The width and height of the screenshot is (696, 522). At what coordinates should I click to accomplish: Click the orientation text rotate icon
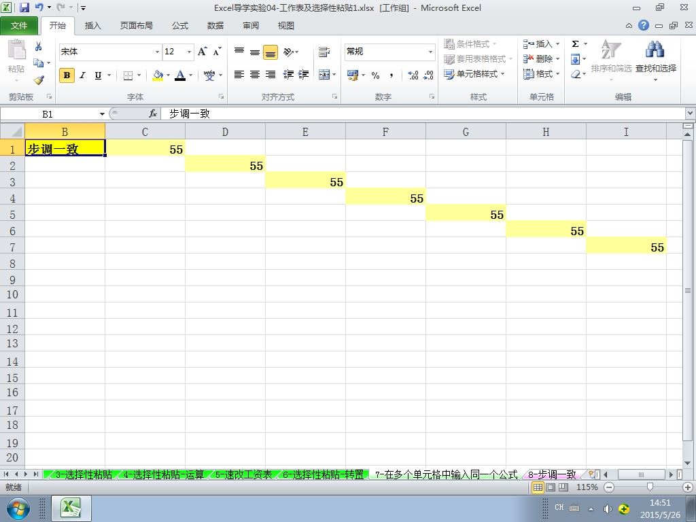coord(288,52)
